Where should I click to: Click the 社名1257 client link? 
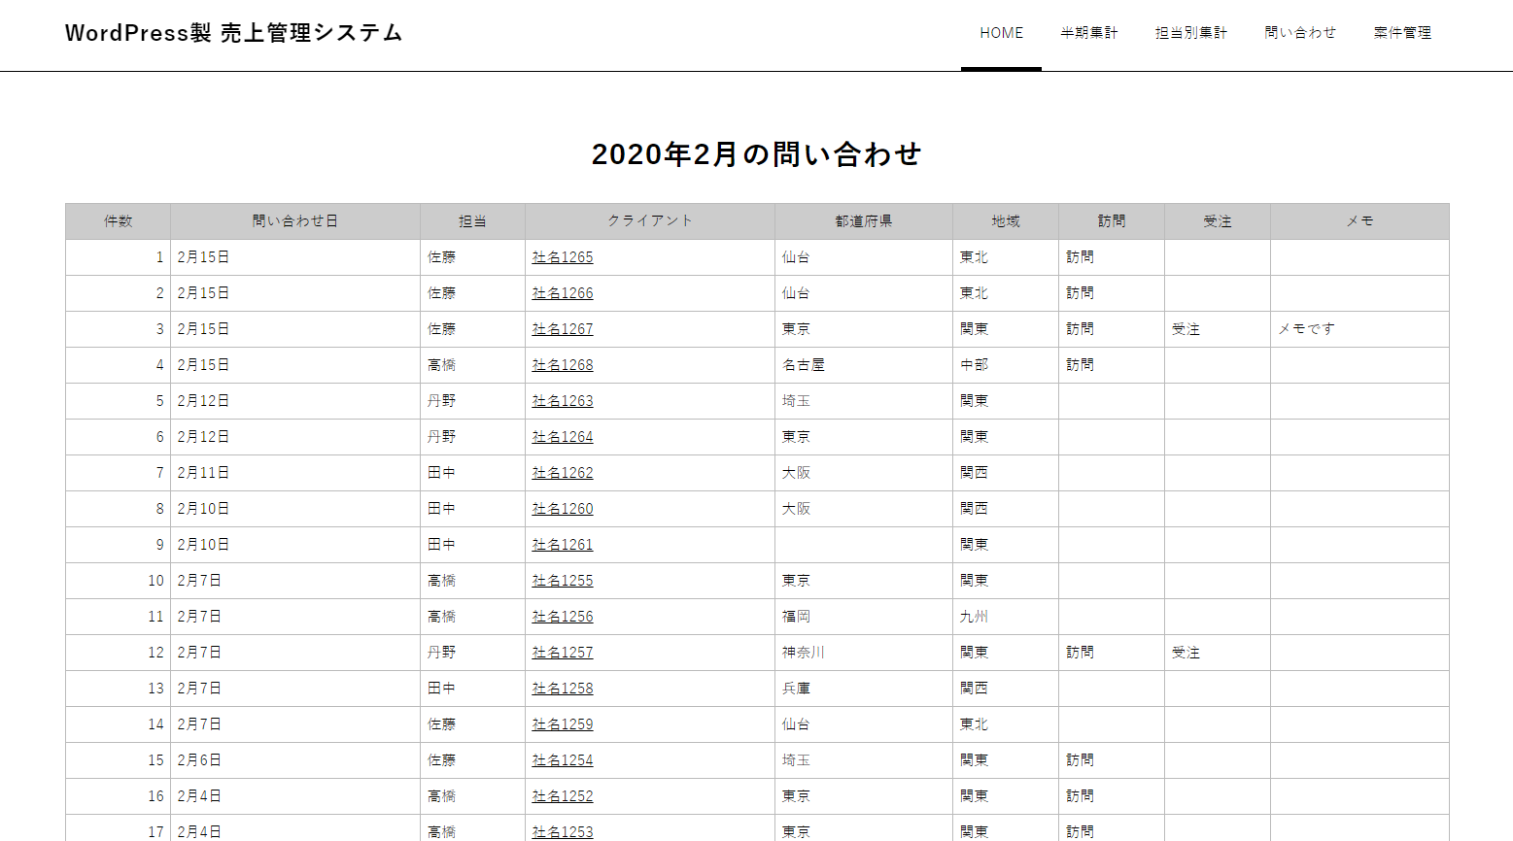(x=562, y=653)
